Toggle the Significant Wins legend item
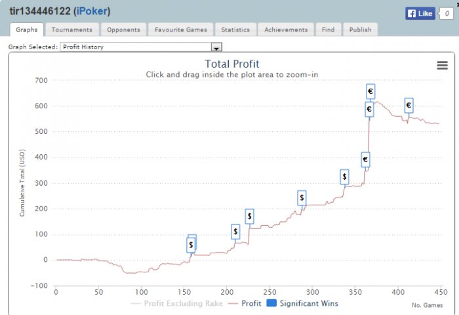459x315 pixels. (302, 303)
